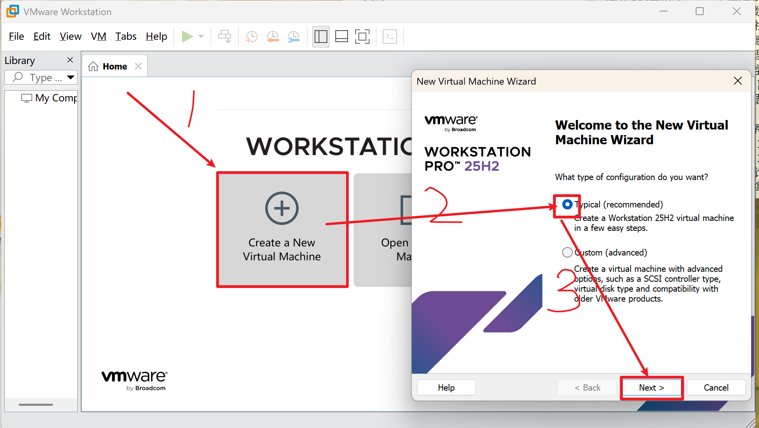Click the console view toolbar icon
The height and width of the screenshot is (428, 759).
pyautogui.click(x=390, y=37)
